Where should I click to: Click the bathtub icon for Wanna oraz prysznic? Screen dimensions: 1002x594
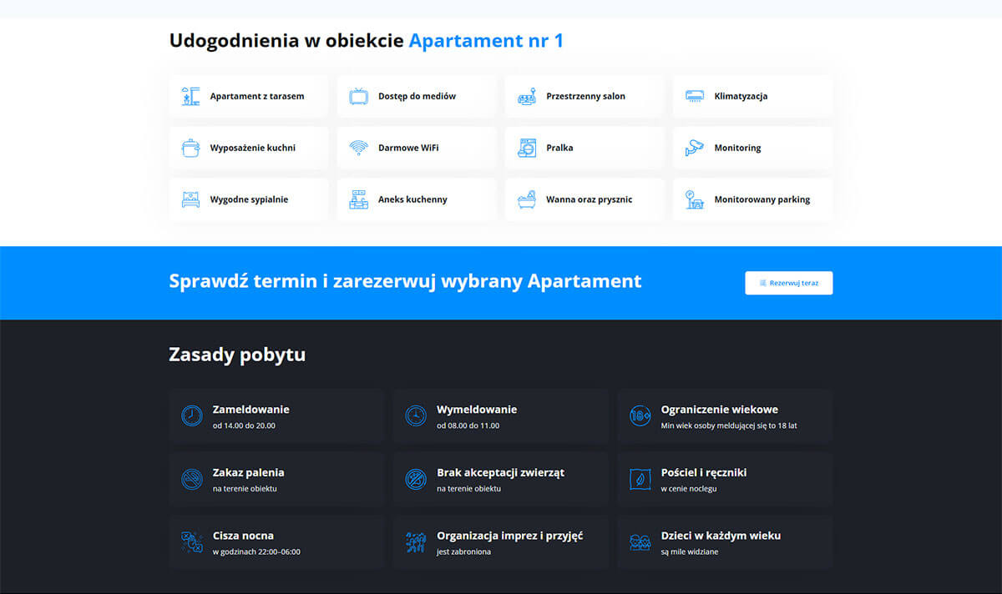point(527,199)
